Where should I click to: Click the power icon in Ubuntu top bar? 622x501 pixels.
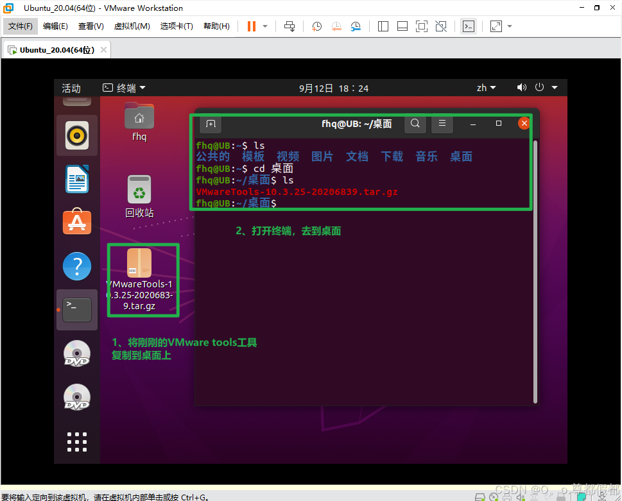539,87
